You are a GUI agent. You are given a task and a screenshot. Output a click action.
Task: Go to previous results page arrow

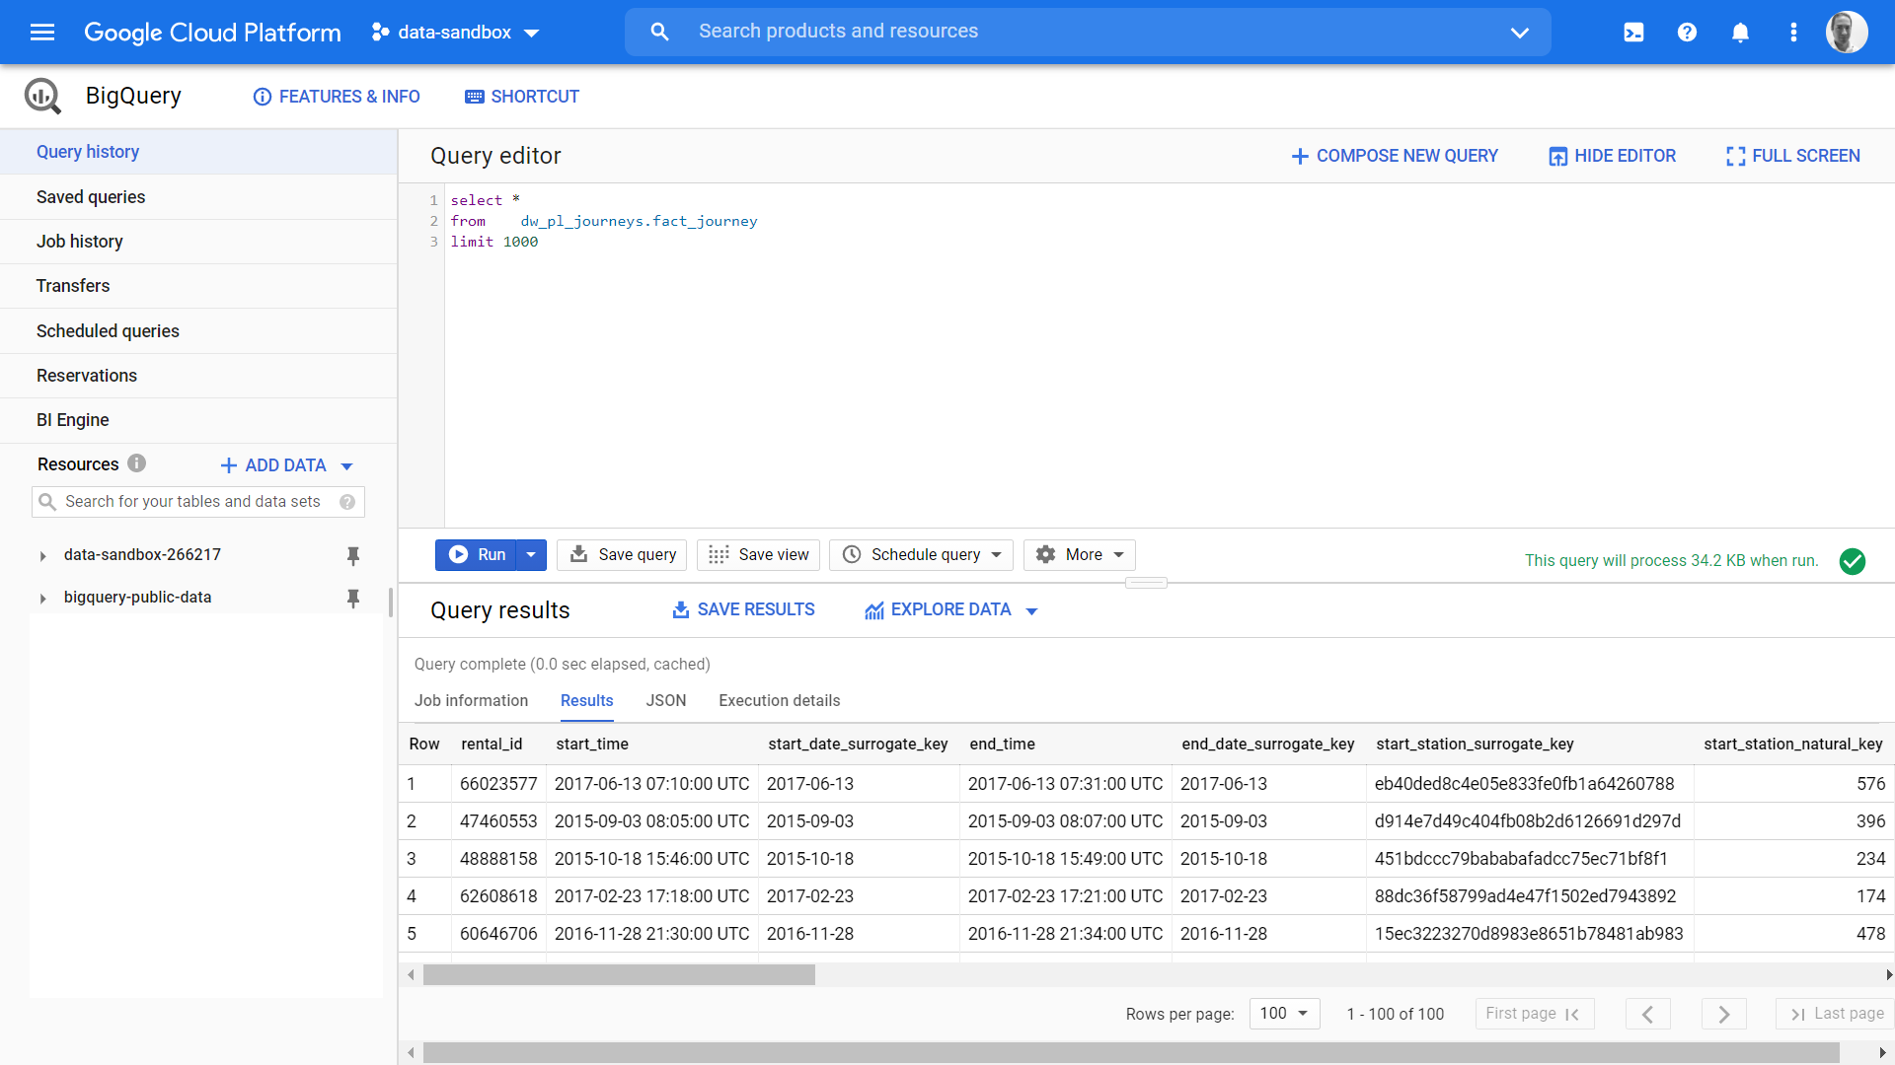[1647, 1014]
